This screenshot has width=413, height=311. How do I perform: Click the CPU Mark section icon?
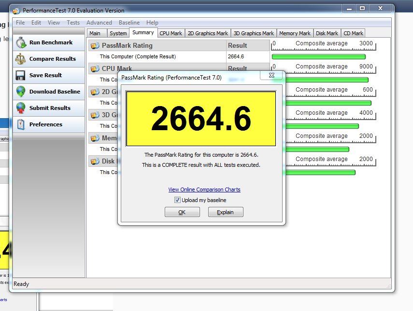click(95, 69)
